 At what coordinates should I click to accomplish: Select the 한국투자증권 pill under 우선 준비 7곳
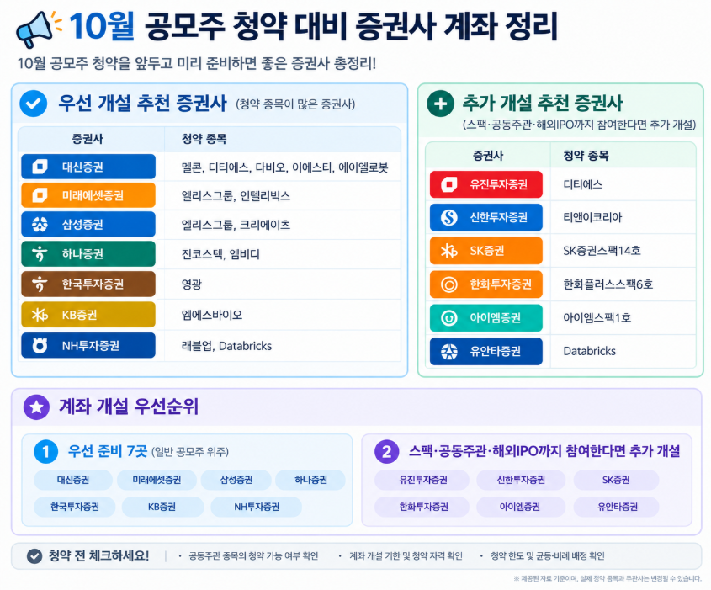(x=75, y=507)
